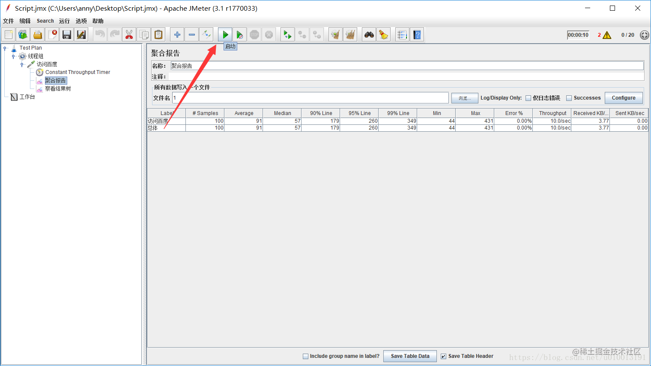Viewport: 651px width, 366px height.
Task: Open the Function helper list icon
Action: click(x=403, y=35)
